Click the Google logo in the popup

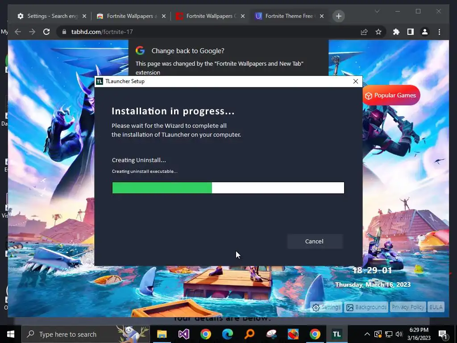pyautogui.click(x=140, y=50)
